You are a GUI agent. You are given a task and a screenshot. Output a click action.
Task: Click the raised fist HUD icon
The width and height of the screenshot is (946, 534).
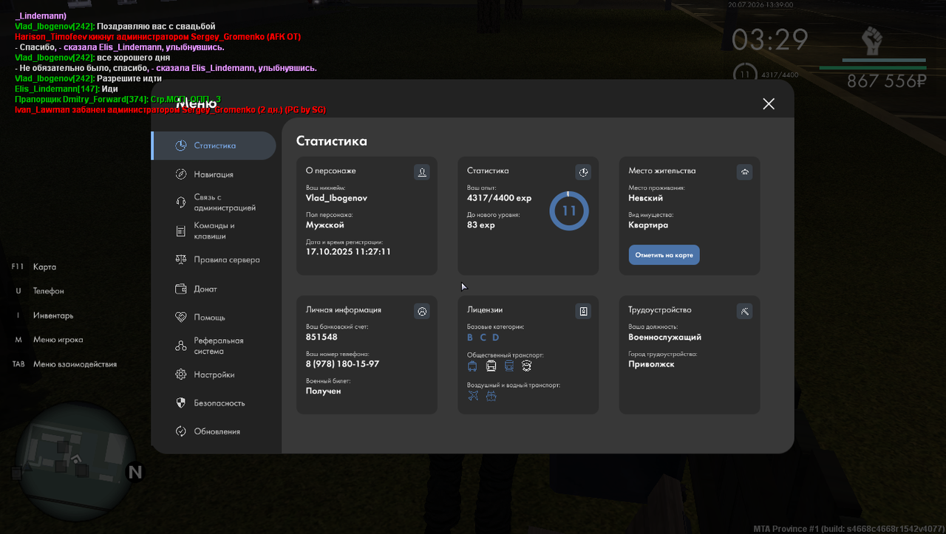coord(873,41)
